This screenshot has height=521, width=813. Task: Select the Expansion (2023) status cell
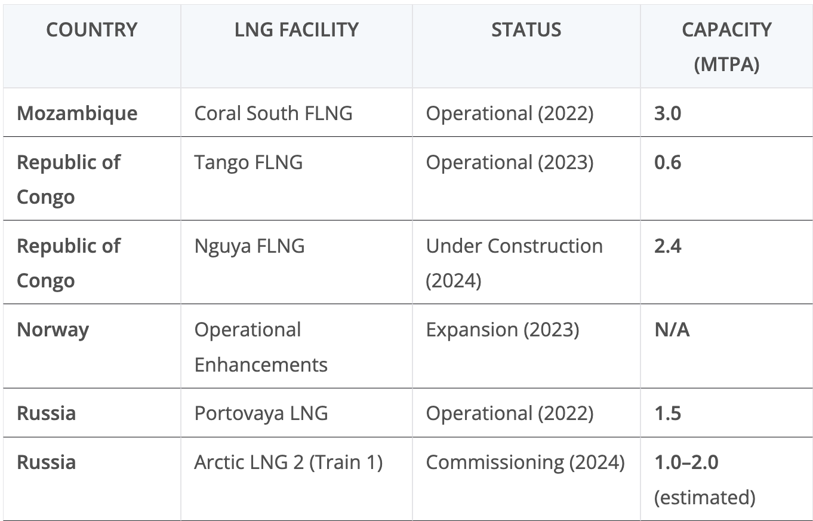coord(526,347)
